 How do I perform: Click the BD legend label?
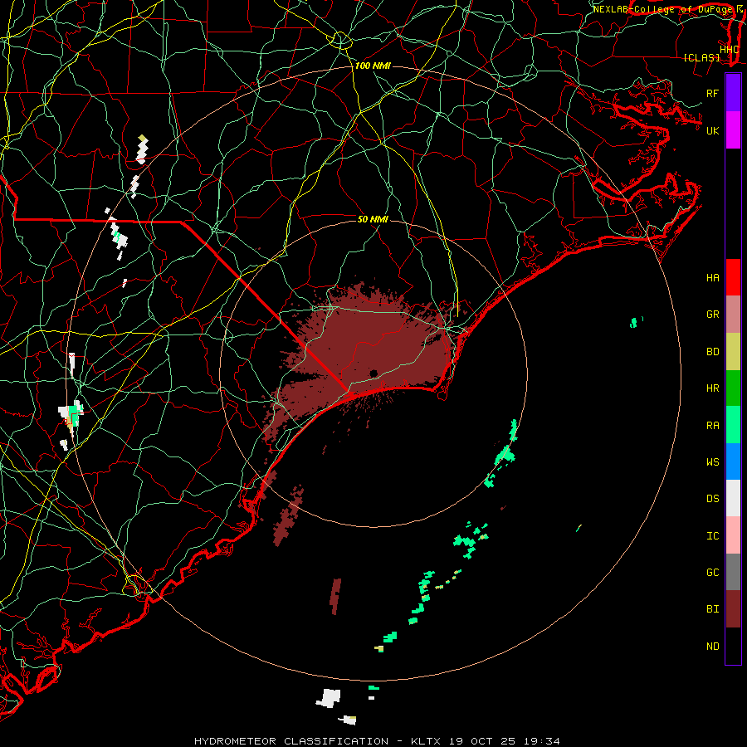(x=712, y=352)
